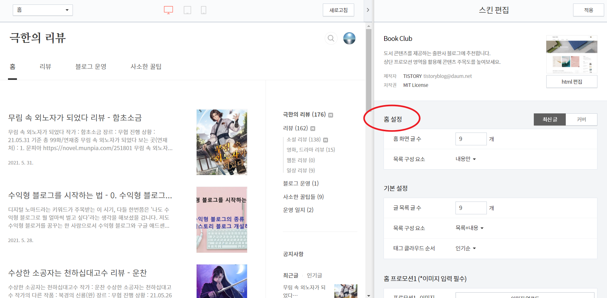The height and width of the screenshot is (298, 607).
Task: Open 목록+내용 list composition dropdown
Action: point(470,228)
